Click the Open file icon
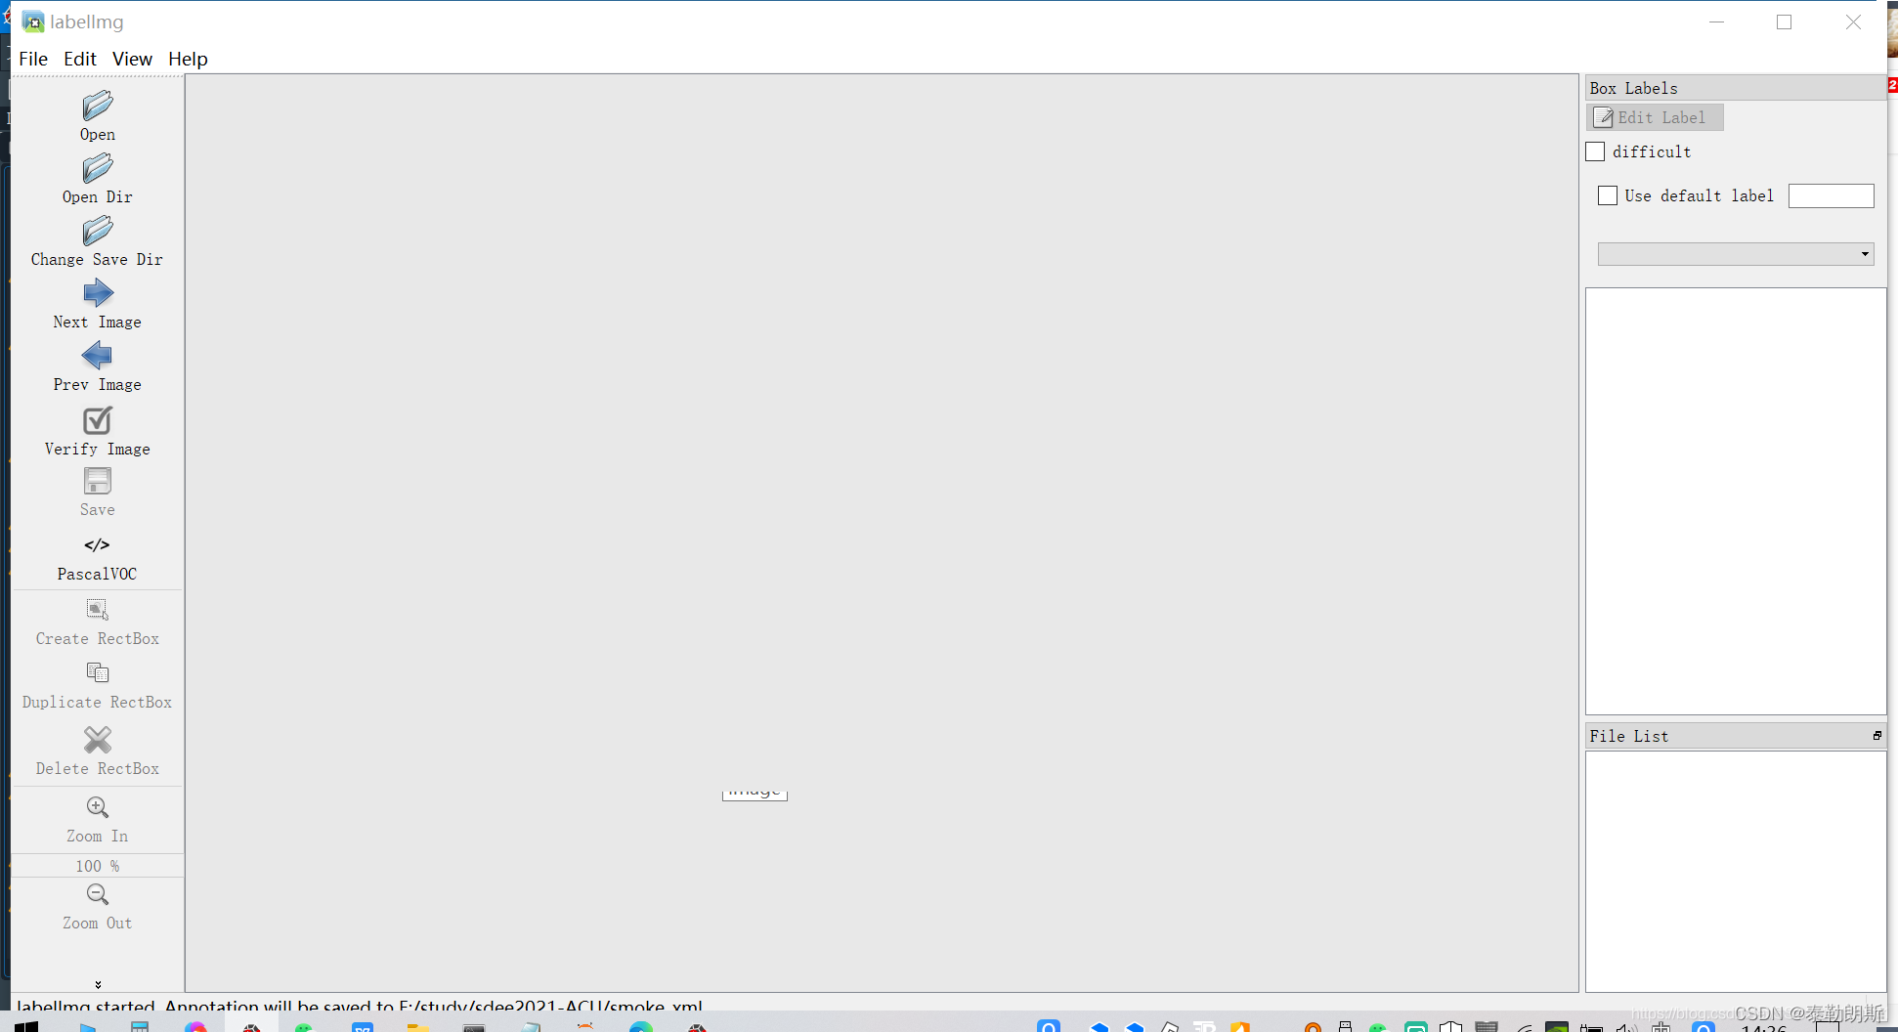1898x1032 pixels. coord(98,105)
